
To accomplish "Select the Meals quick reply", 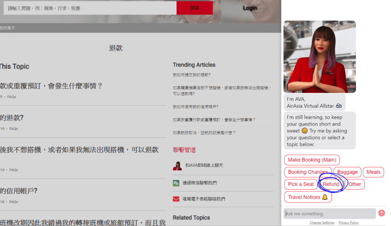I will [373, 172].
